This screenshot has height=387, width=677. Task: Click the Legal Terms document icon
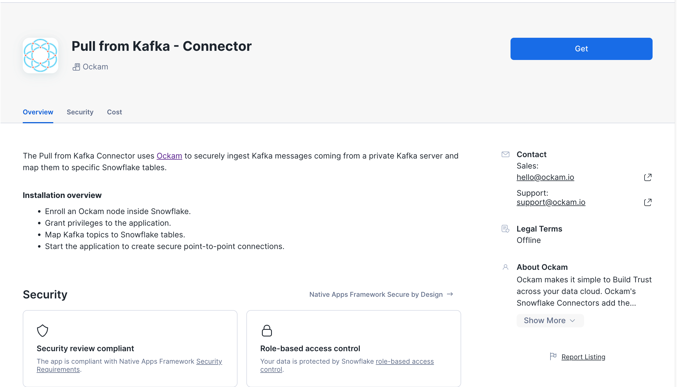[x=506, y=229]
